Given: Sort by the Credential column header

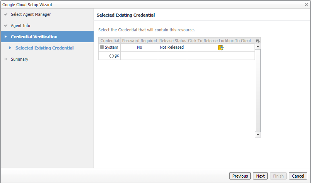Looking at the screenshot, I should coord(109,41).
